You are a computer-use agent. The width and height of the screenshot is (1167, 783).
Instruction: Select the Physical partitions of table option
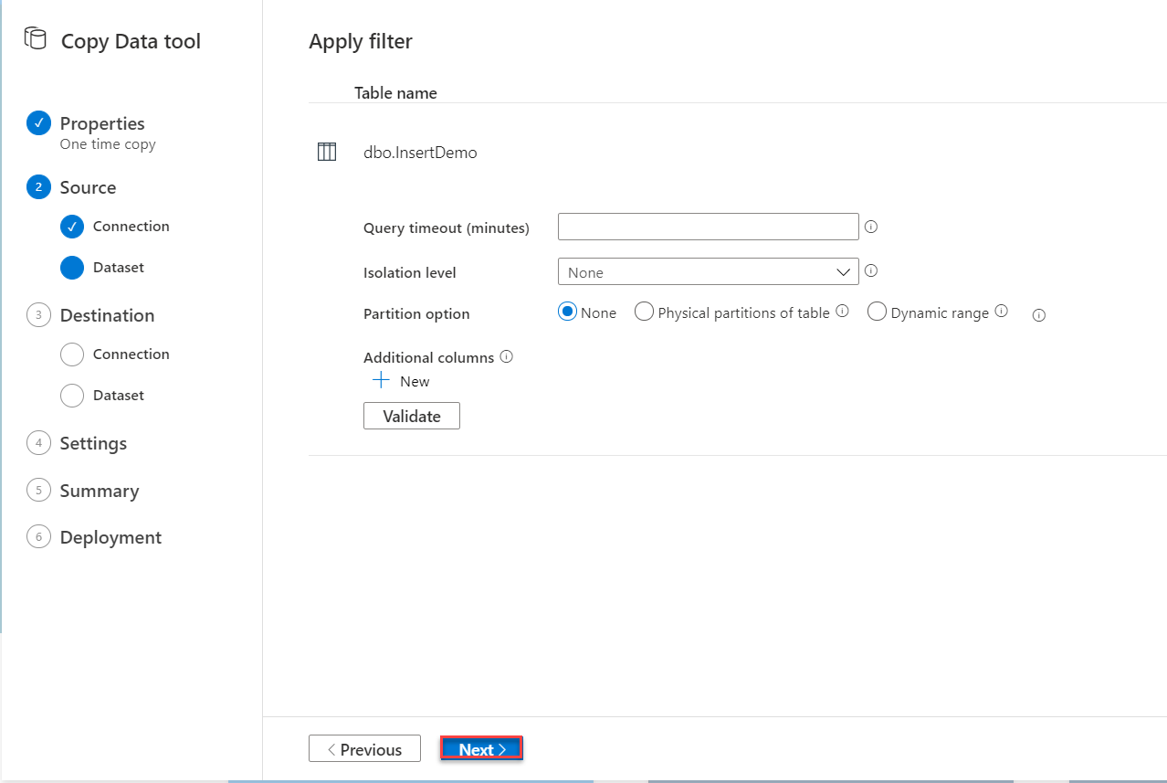click(x=644, y=312)
